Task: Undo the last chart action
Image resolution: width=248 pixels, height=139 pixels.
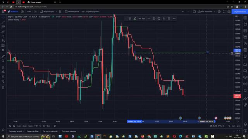Action: [183, 12]
